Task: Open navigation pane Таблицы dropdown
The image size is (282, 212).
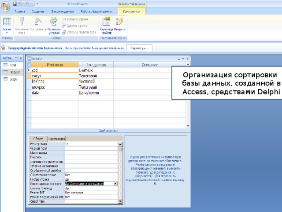Action: tap(16, 58)
